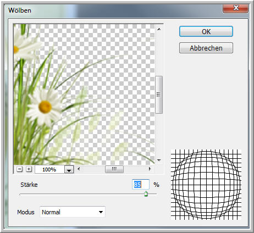Image resolution: width=254 pixels, height=233 pixels.
Task: Click the Stärke percentage input field
Action: [x=141, y=185]
